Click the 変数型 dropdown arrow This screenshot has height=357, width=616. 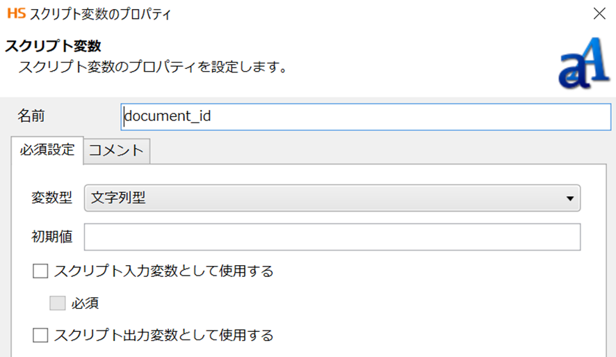570,199
